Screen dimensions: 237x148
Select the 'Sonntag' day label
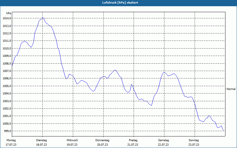point(194,140)
